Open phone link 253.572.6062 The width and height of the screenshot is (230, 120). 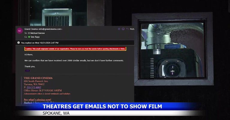point(34,87)
